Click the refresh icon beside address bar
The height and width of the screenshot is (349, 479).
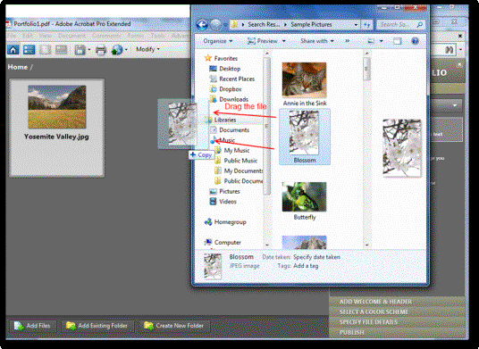click(367, 25)
